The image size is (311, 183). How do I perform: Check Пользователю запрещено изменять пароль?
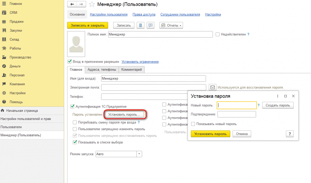point(75,129)
